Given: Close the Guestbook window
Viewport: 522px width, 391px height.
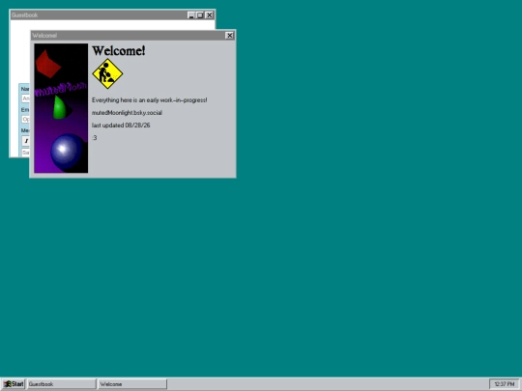Looking at the screenshot, I should click(x=209, y=14).
